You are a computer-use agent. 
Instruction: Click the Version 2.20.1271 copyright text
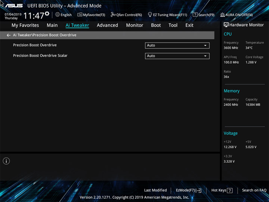click(134, 198)
